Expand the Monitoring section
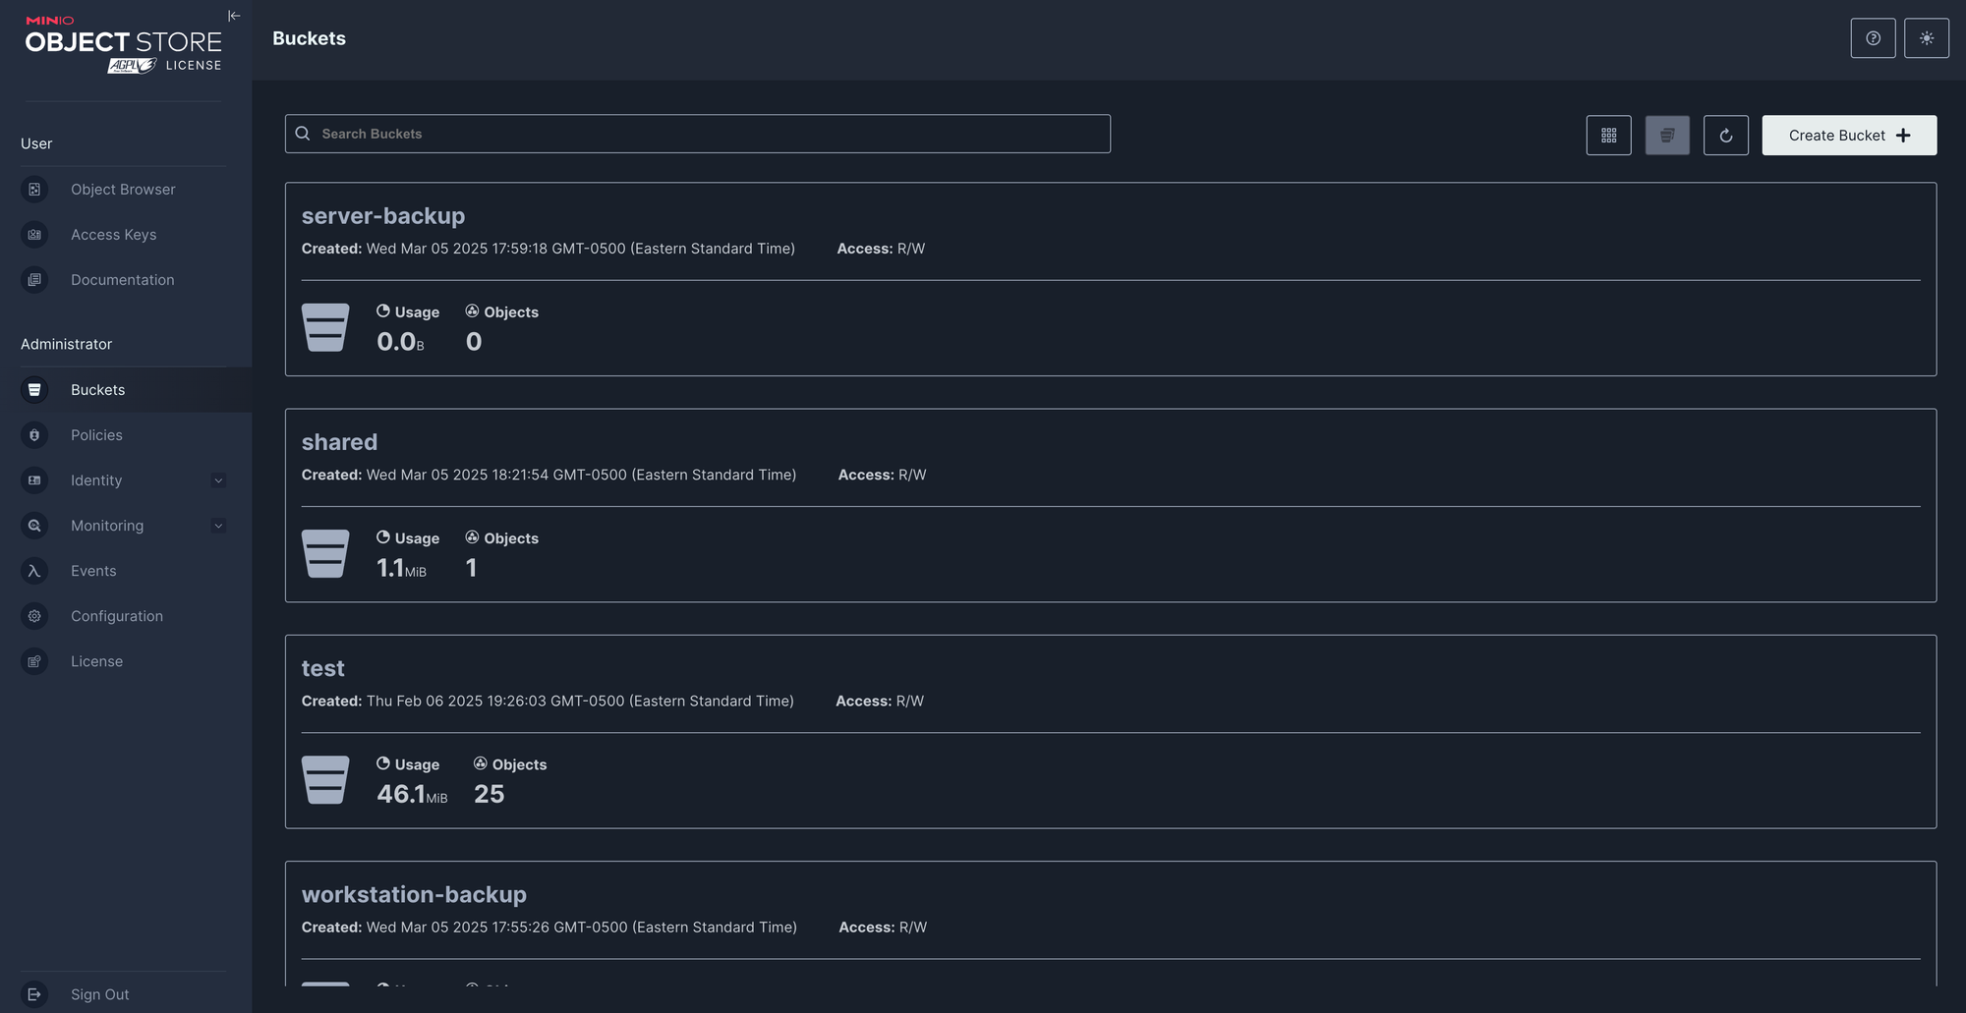 pyautogui.click(x=218, y=526)
